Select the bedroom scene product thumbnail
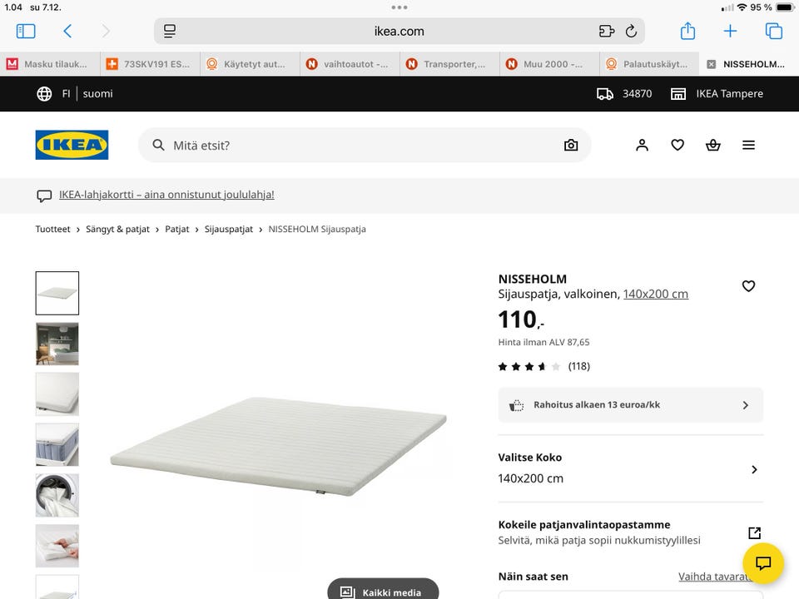Screen dimensions: 799x599 (x=57, y=344)
